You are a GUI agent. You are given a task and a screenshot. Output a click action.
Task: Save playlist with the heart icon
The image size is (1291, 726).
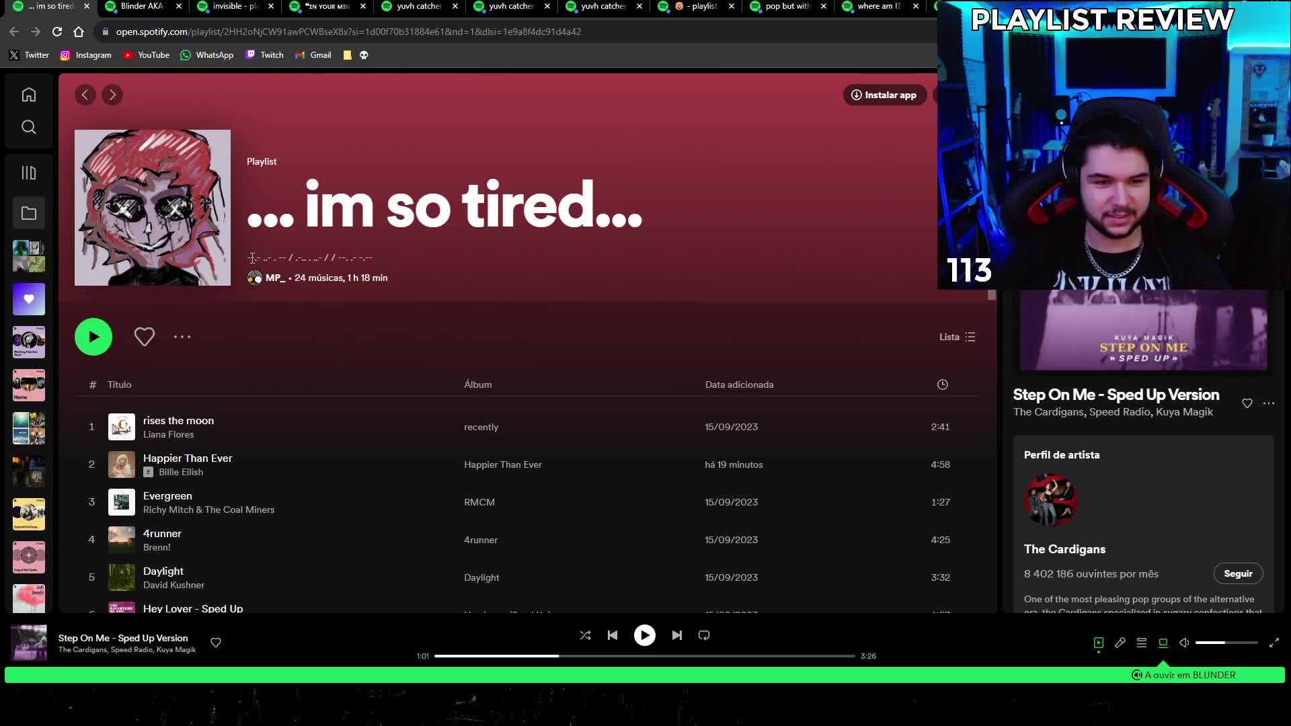pyautogui.click(x=145, y=337)
